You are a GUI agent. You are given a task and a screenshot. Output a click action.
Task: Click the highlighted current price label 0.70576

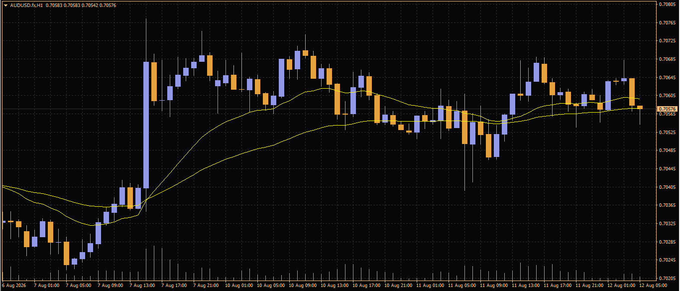click(667, 109)
